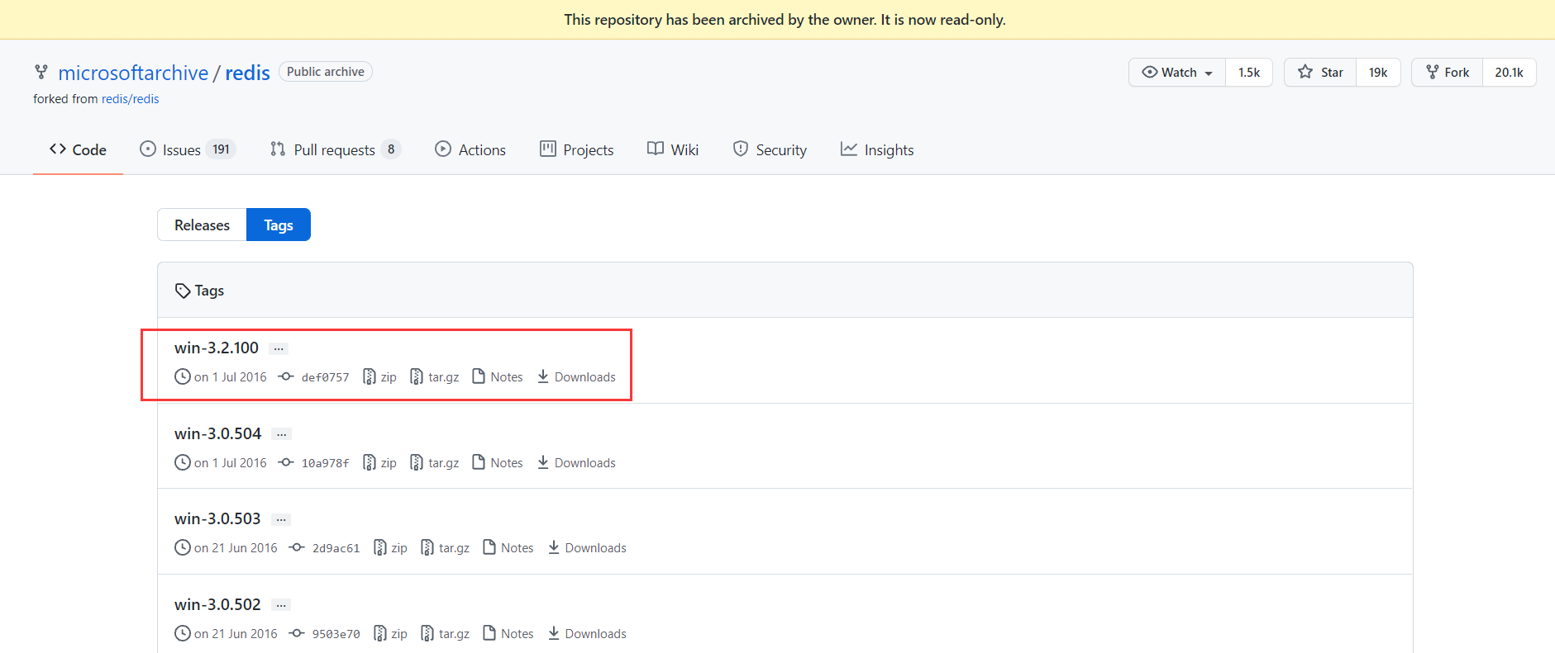Open tag win-3.0.503

tap(217, 518)
